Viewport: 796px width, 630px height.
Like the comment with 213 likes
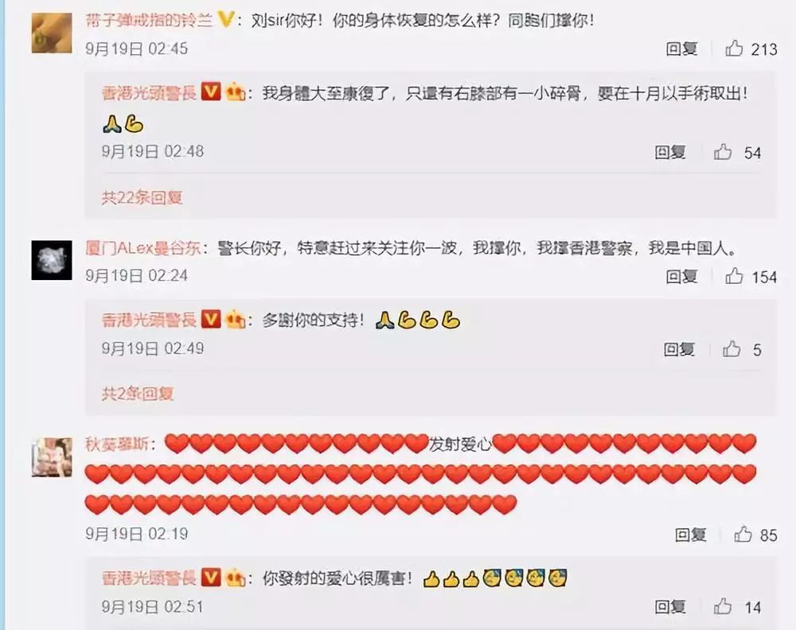point(734,49)
